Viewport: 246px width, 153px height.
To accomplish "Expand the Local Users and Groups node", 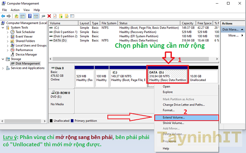I will [8, 46].
